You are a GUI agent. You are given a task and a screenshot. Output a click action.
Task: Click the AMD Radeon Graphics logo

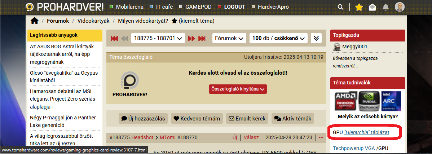pyautogui.click(x=346, y=101)
